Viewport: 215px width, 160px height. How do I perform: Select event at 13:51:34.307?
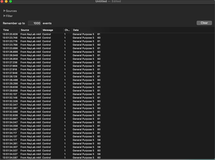[x=107, y=147]
